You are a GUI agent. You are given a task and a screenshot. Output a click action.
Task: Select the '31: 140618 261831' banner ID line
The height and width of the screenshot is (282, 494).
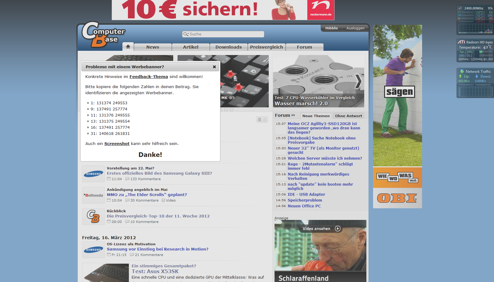(x=110, y=134)
